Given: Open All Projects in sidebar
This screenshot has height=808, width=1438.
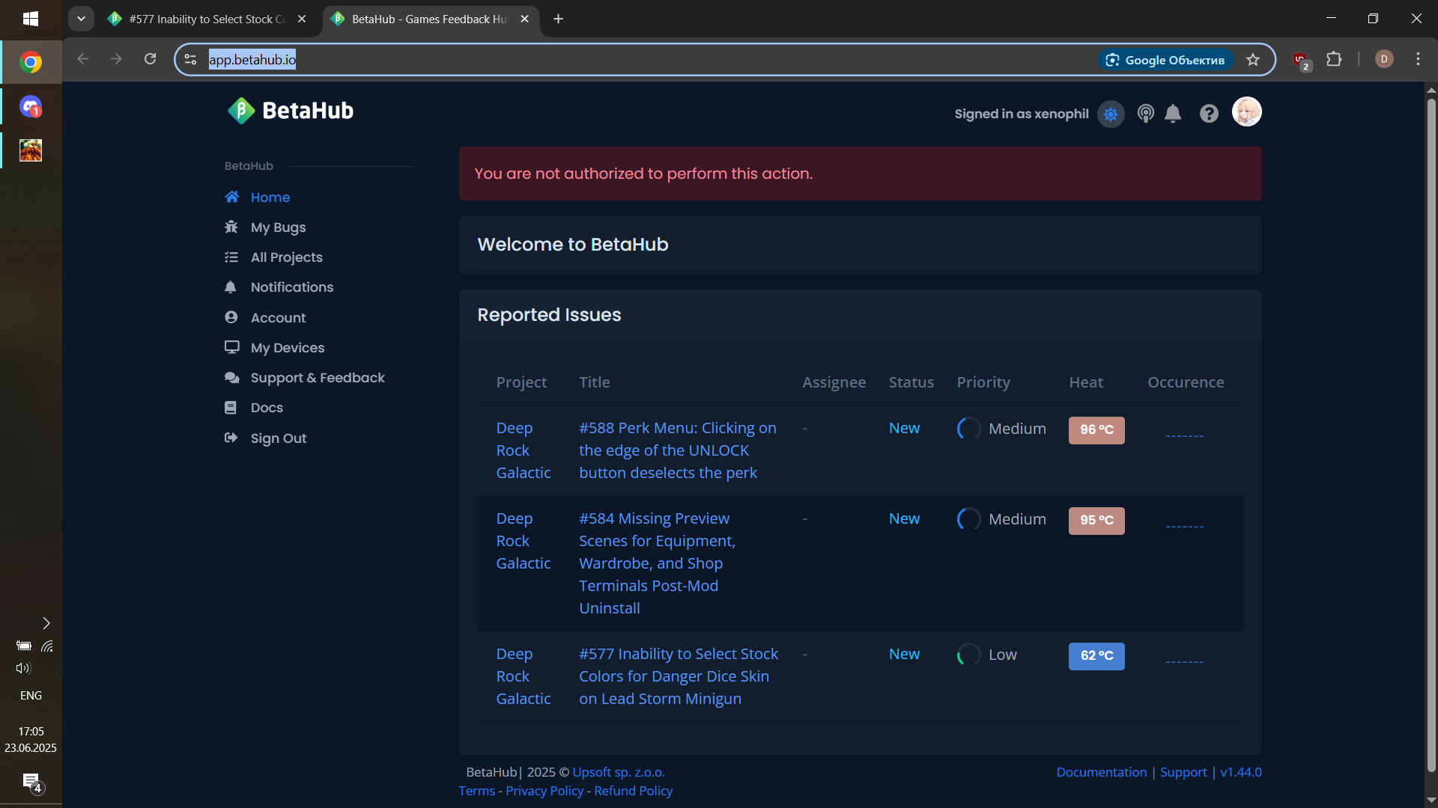Looking at the screenshot, I should pos(286,257).
